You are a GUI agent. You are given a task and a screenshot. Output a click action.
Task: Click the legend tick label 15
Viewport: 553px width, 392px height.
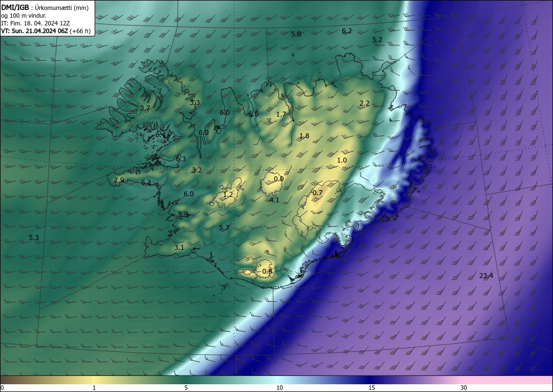(x=372, y=388)
